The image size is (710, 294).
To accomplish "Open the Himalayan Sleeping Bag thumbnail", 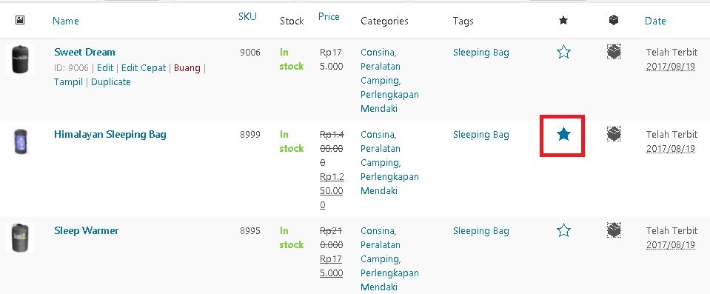I will coord(19,141).
